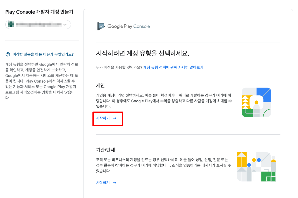298x198 pixels.
Task: Click the 'Google Play Console' wordmark text
Action: [129, 26]
